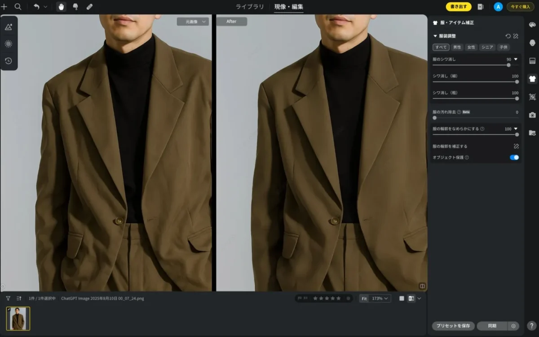Viewport: 539px width, 337px height.
Task: Expand the 服の輪郭をなめらかにする options arrow
Action: click(x=516, y=129)
